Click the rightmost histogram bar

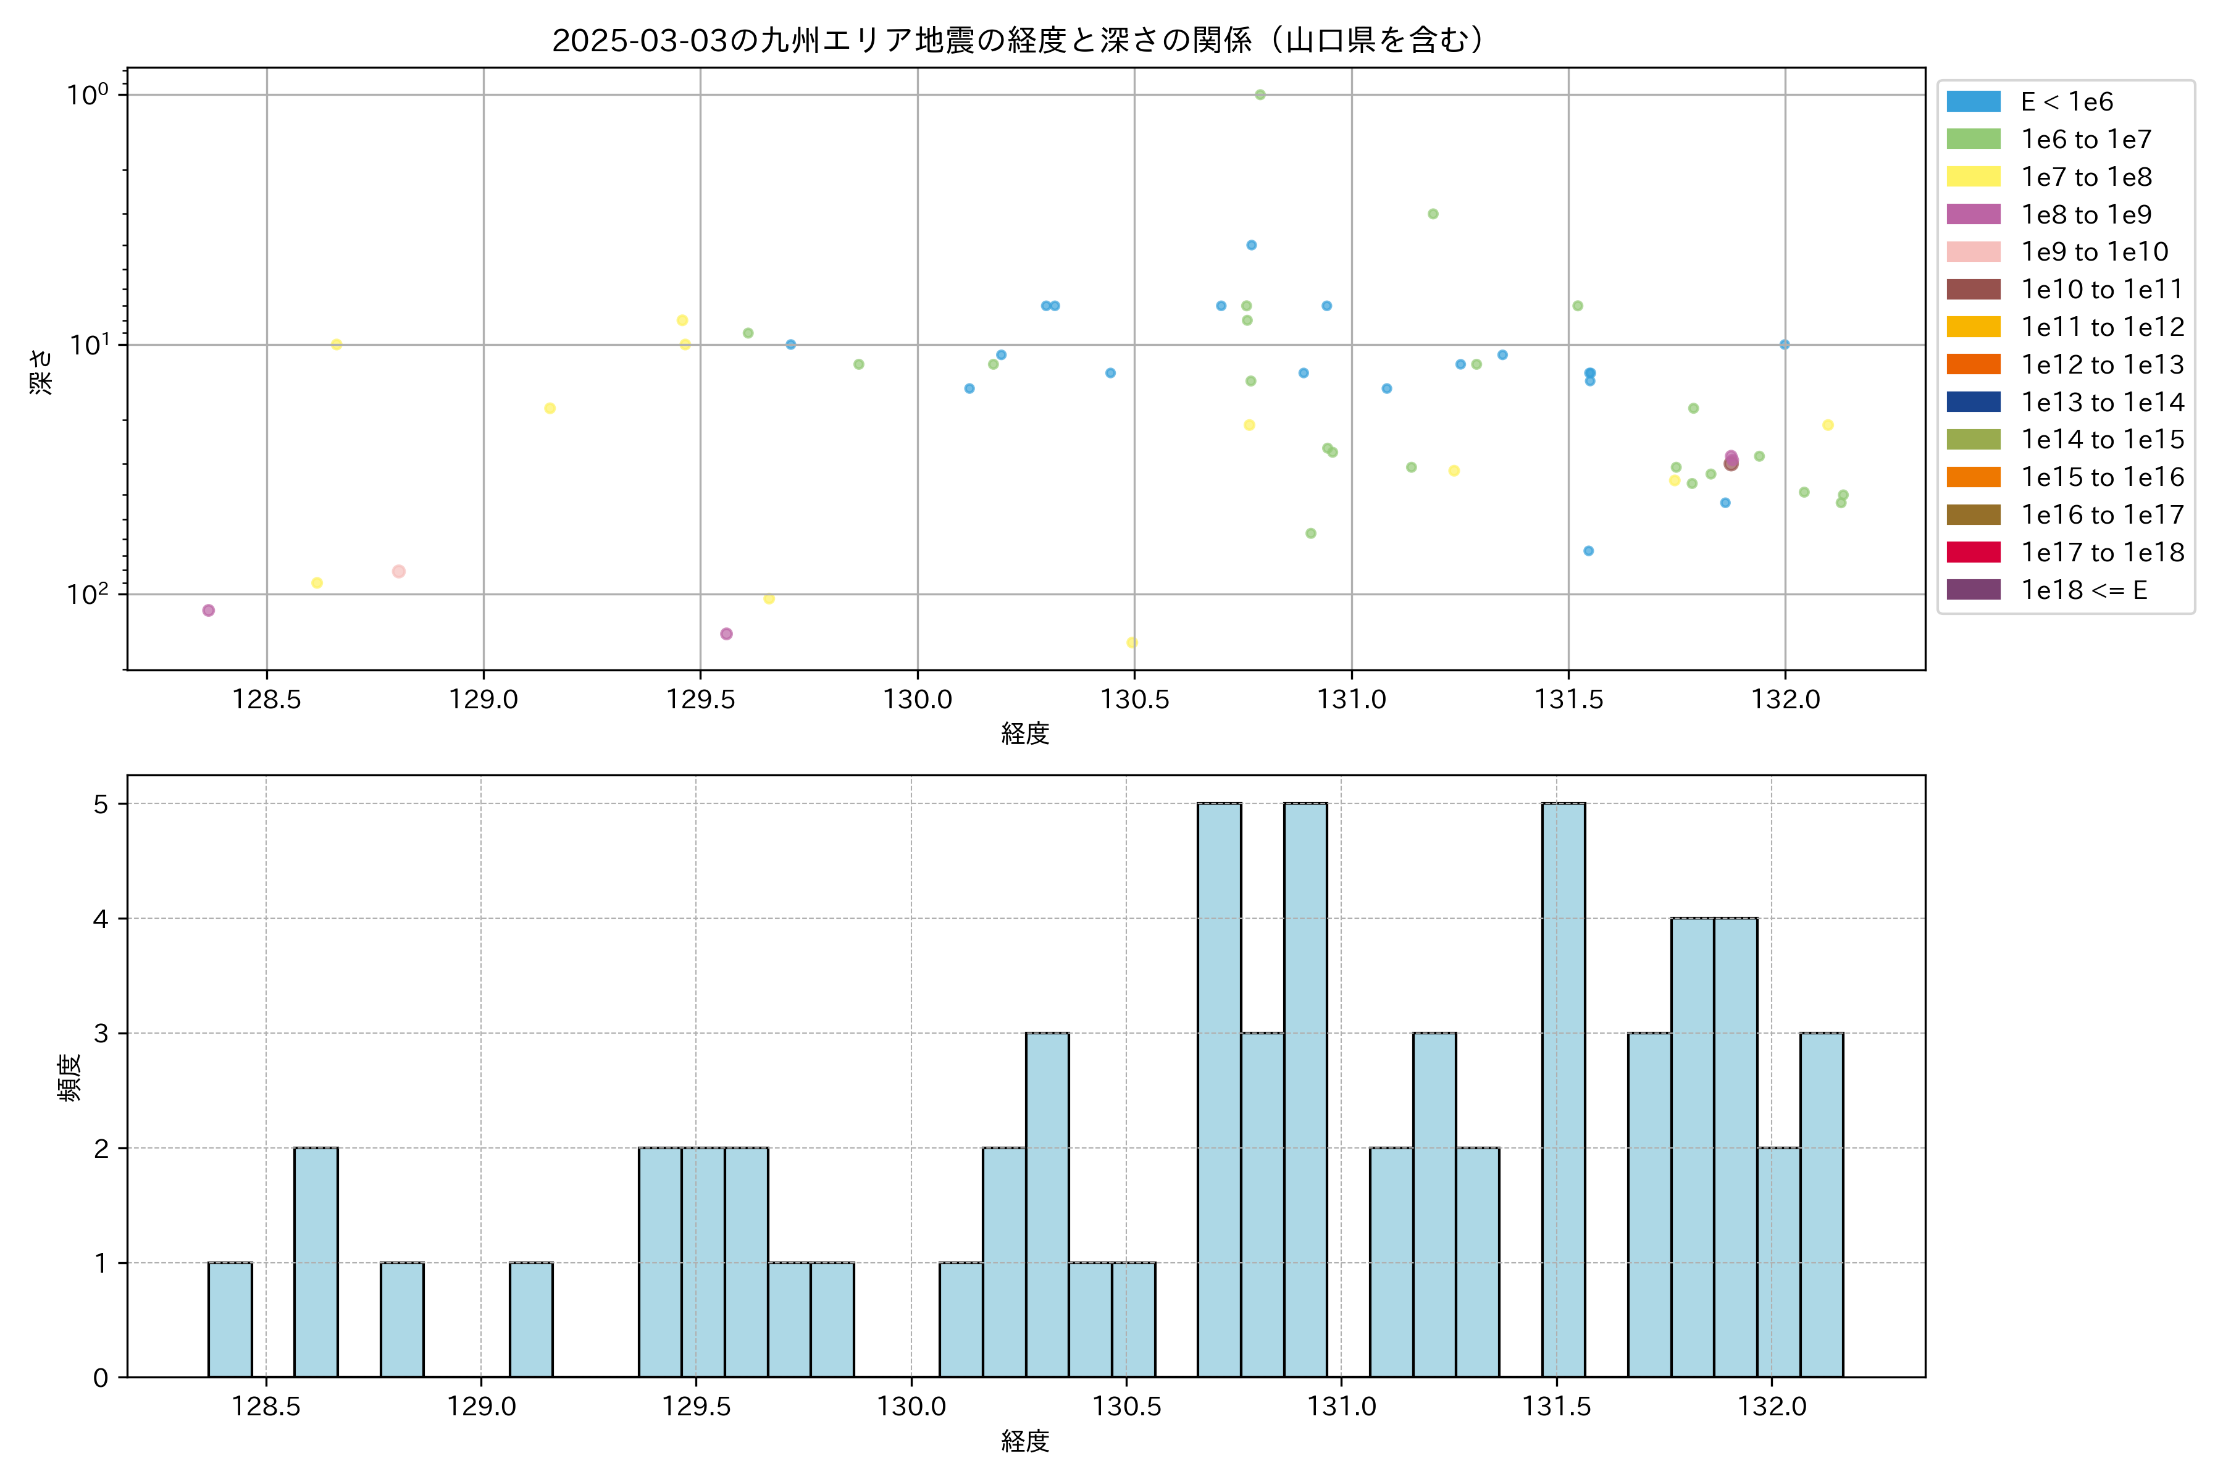pyautogui.click(x=1821, y=1204)
